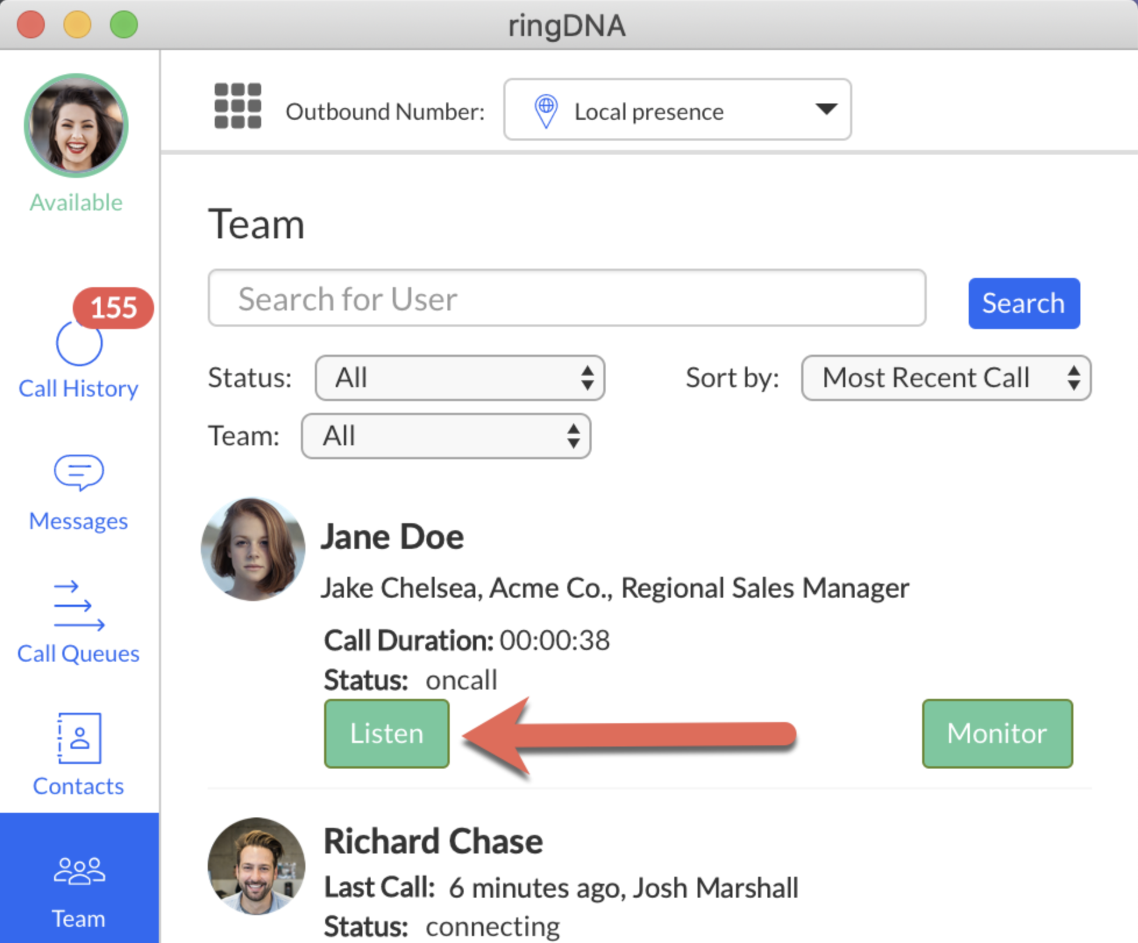Click Listen on Jane Doe's call
This screenshot has height=943, width=1138.
point(387,734)
